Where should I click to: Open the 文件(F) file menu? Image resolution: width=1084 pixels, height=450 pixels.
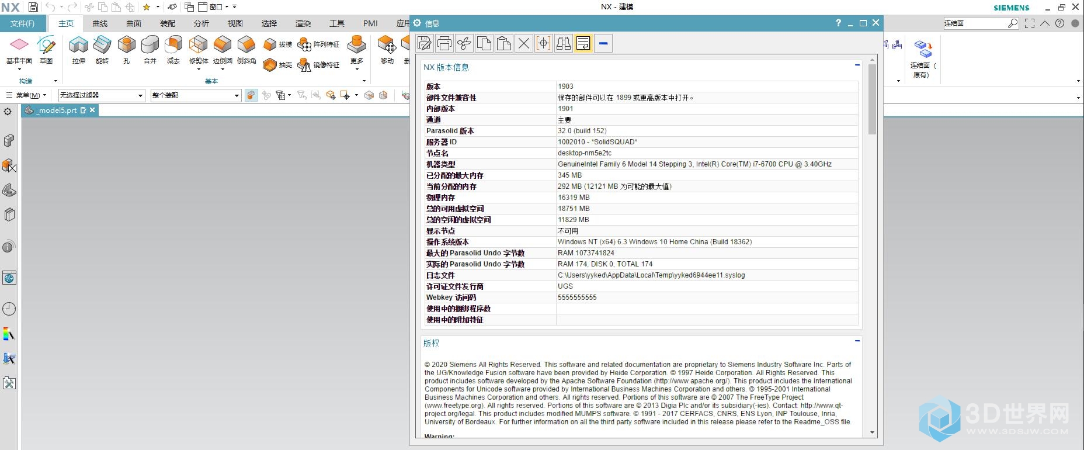coord(22,23)
